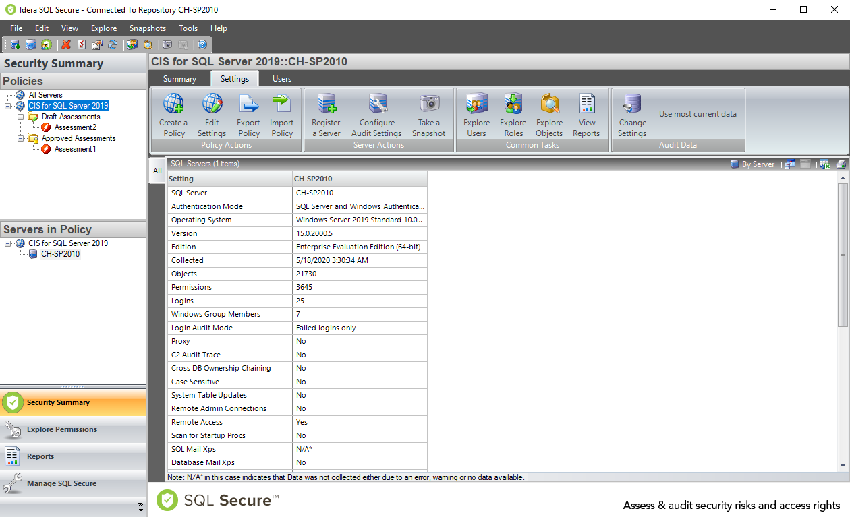Viewport: 850px width, 517px height.
Task: Expand the navigation pane overflow chevron
Action: pyautogui.click(x=140, y=506)
